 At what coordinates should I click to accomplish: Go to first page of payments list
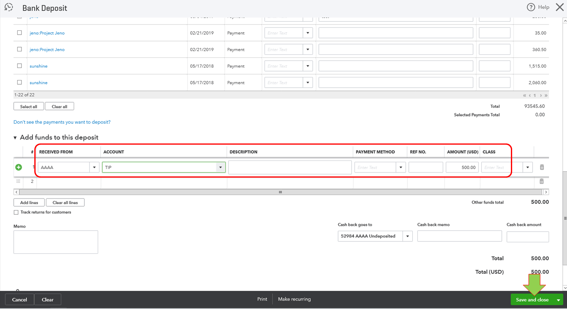pyautogui.click(x=525, y=95)
